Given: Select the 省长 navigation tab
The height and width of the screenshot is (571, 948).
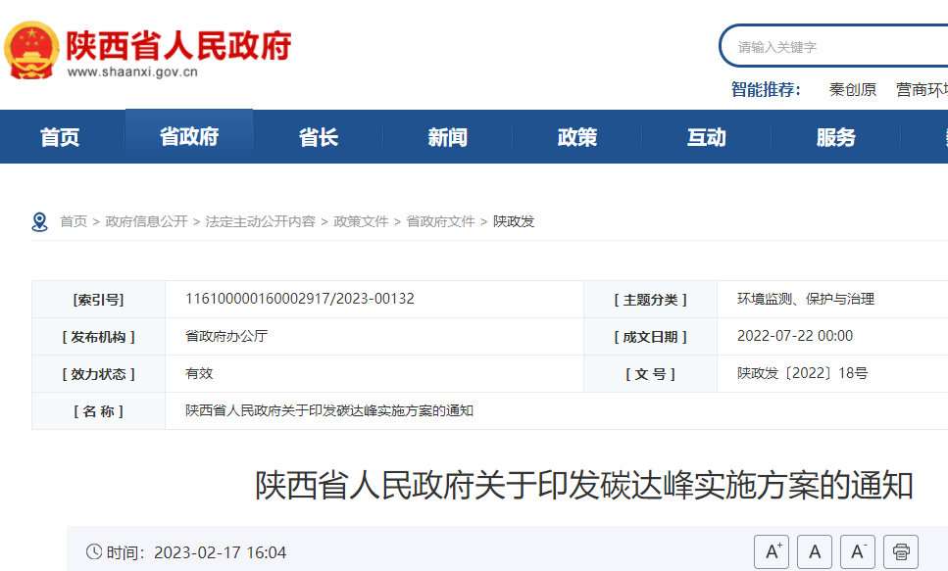Looking at the screenshot, I should (318, 137).
